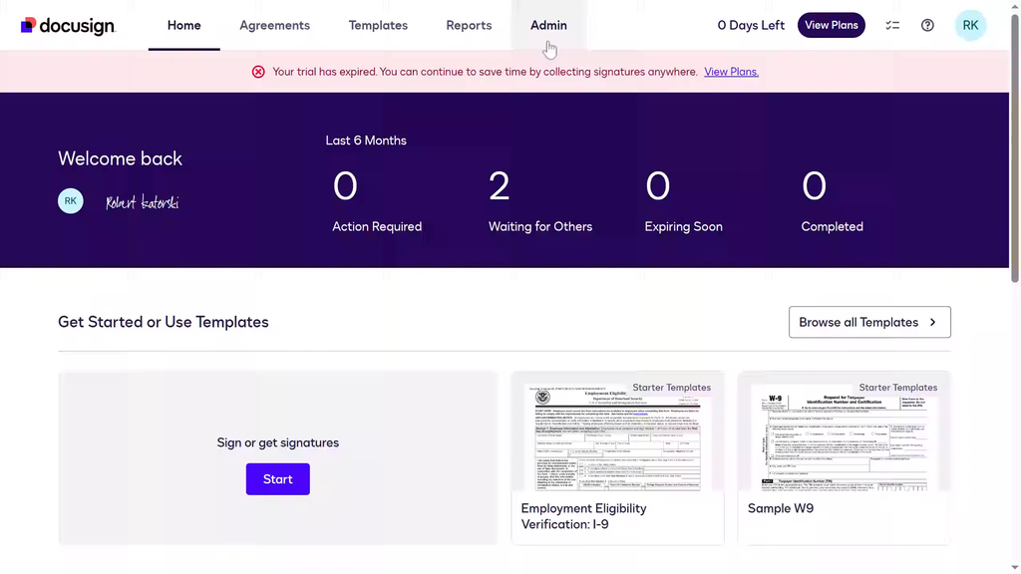Viewport: 1021px width, 574px height.
Task: Click the Robert Katerski signature image
Action: click(x=142, y=203)
